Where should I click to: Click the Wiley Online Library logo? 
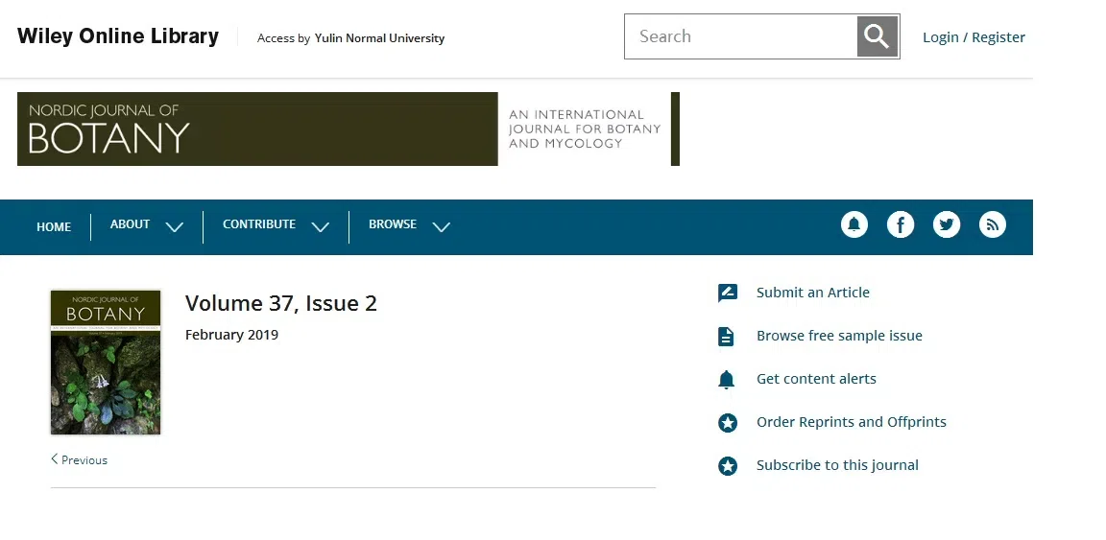(118, 36)
